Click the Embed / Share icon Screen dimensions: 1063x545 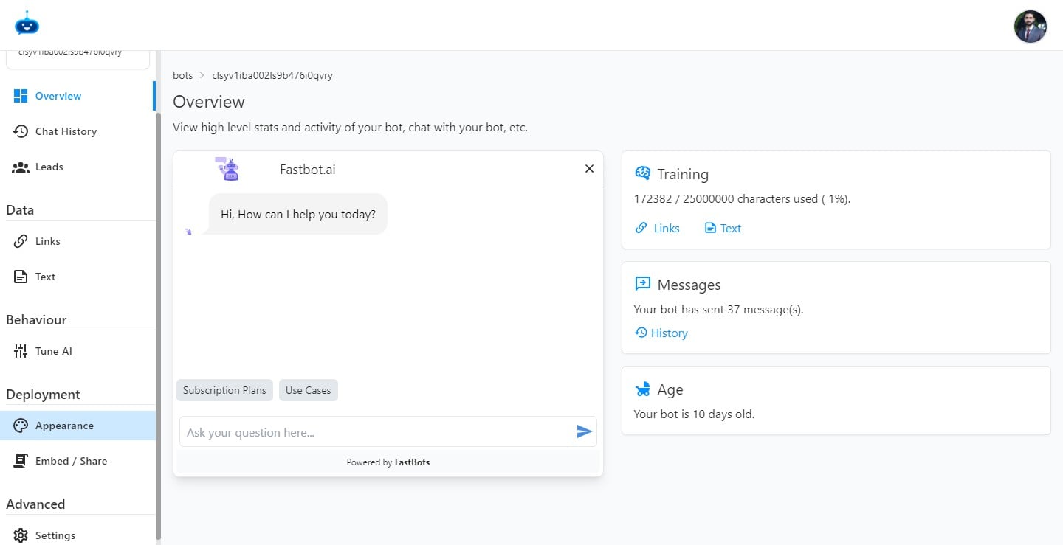click(x=21, y=461)
